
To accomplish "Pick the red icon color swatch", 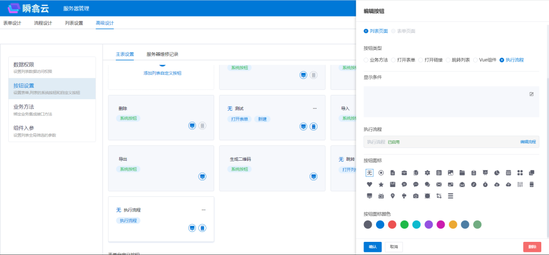I will (392, 224).
